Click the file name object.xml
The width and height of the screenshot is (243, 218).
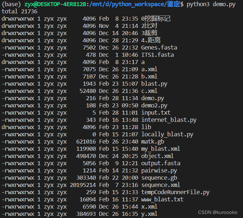(x=157, y=156)
